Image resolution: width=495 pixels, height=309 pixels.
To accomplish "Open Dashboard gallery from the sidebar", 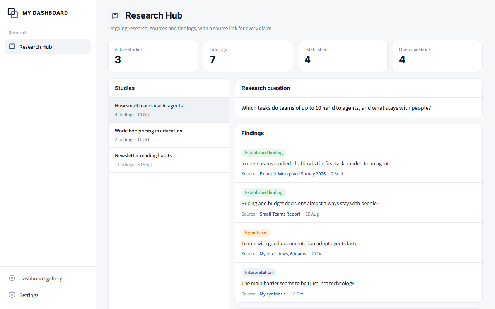I will pyautogui.click(x=48, y=278).
